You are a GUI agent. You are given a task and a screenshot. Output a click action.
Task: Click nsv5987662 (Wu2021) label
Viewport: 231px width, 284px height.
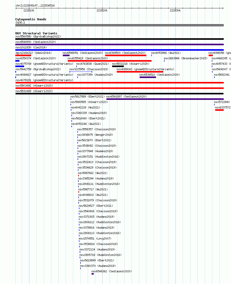coord(93,173)
